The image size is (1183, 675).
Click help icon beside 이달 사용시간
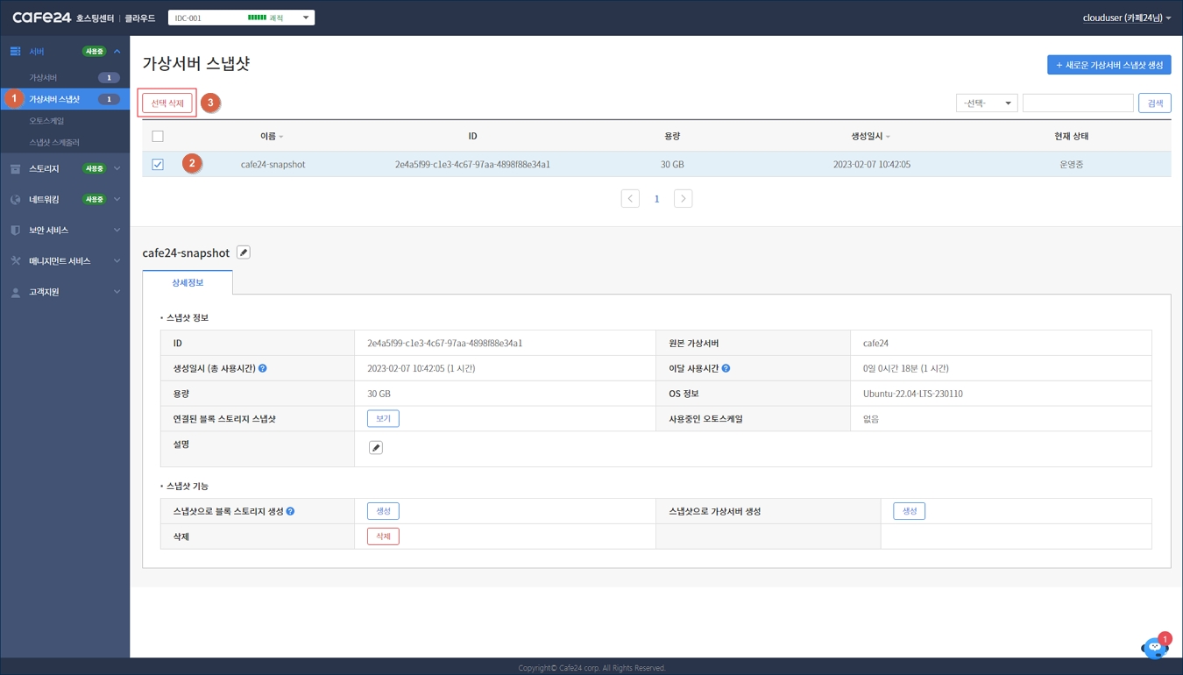(x=726, y=369)
